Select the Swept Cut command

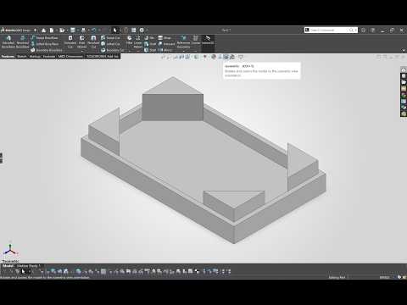[x=110, y=37]
